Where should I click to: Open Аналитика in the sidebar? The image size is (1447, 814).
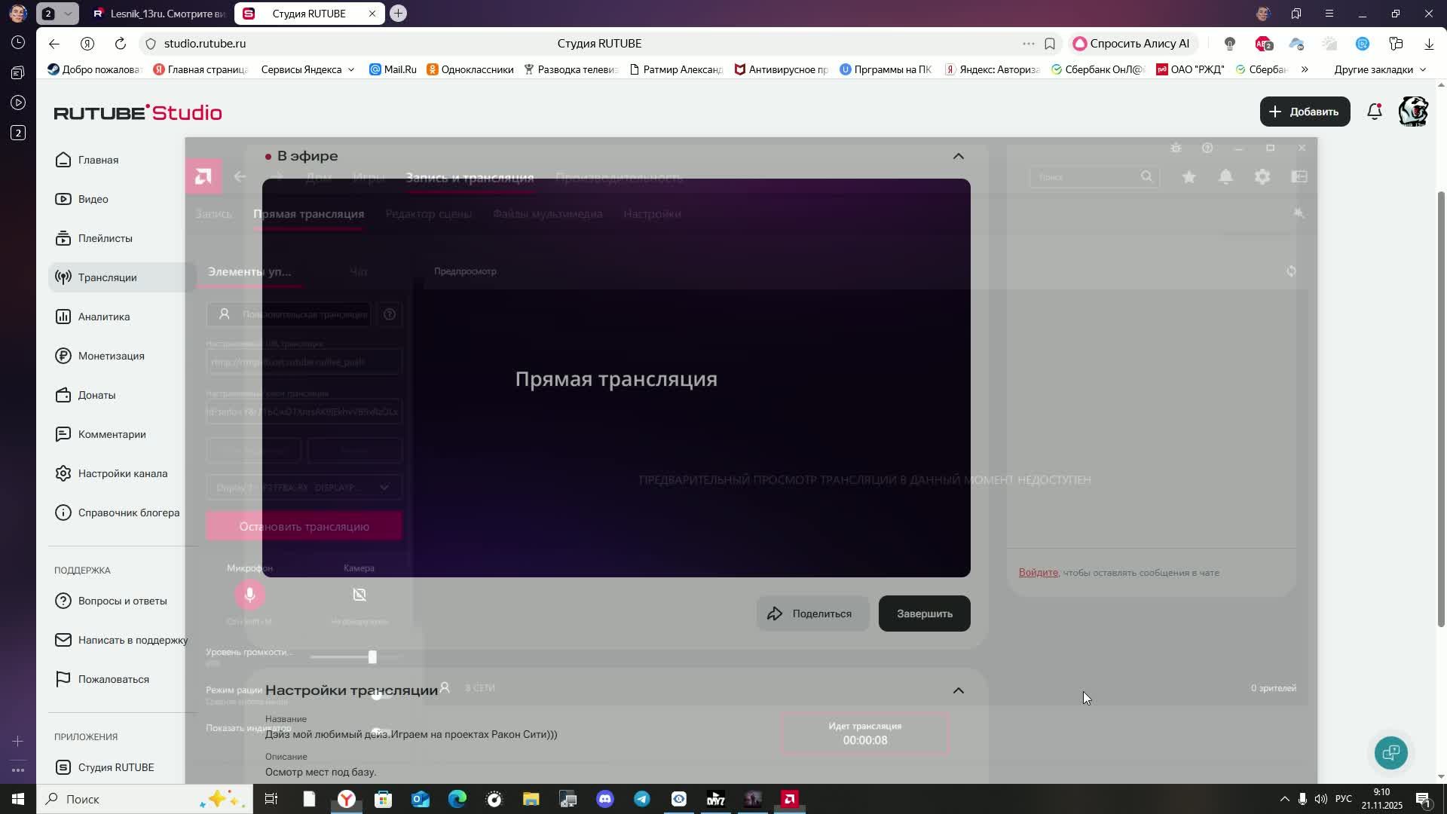103,317
